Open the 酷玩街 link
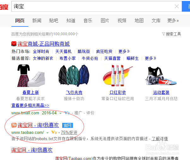Viewport: 190px width, 160px height. coord(84,52)
